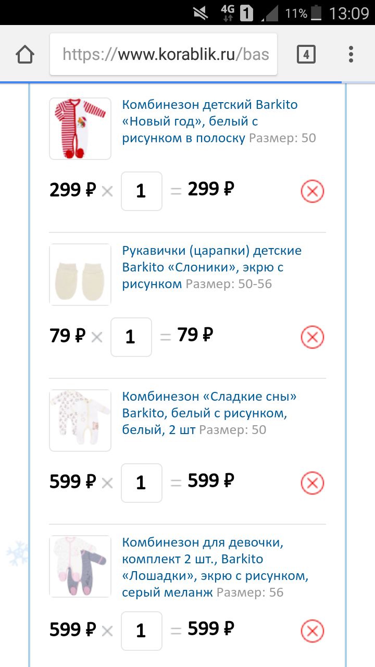
Task: Remove the «Лошадки» set from the cart
Action: coord(312,631)
